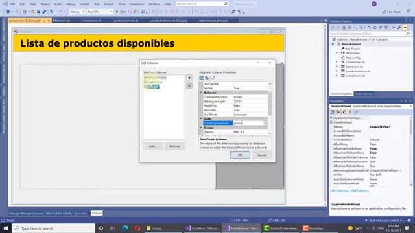Collapse the MenuBotones project node

click(333, 44)
